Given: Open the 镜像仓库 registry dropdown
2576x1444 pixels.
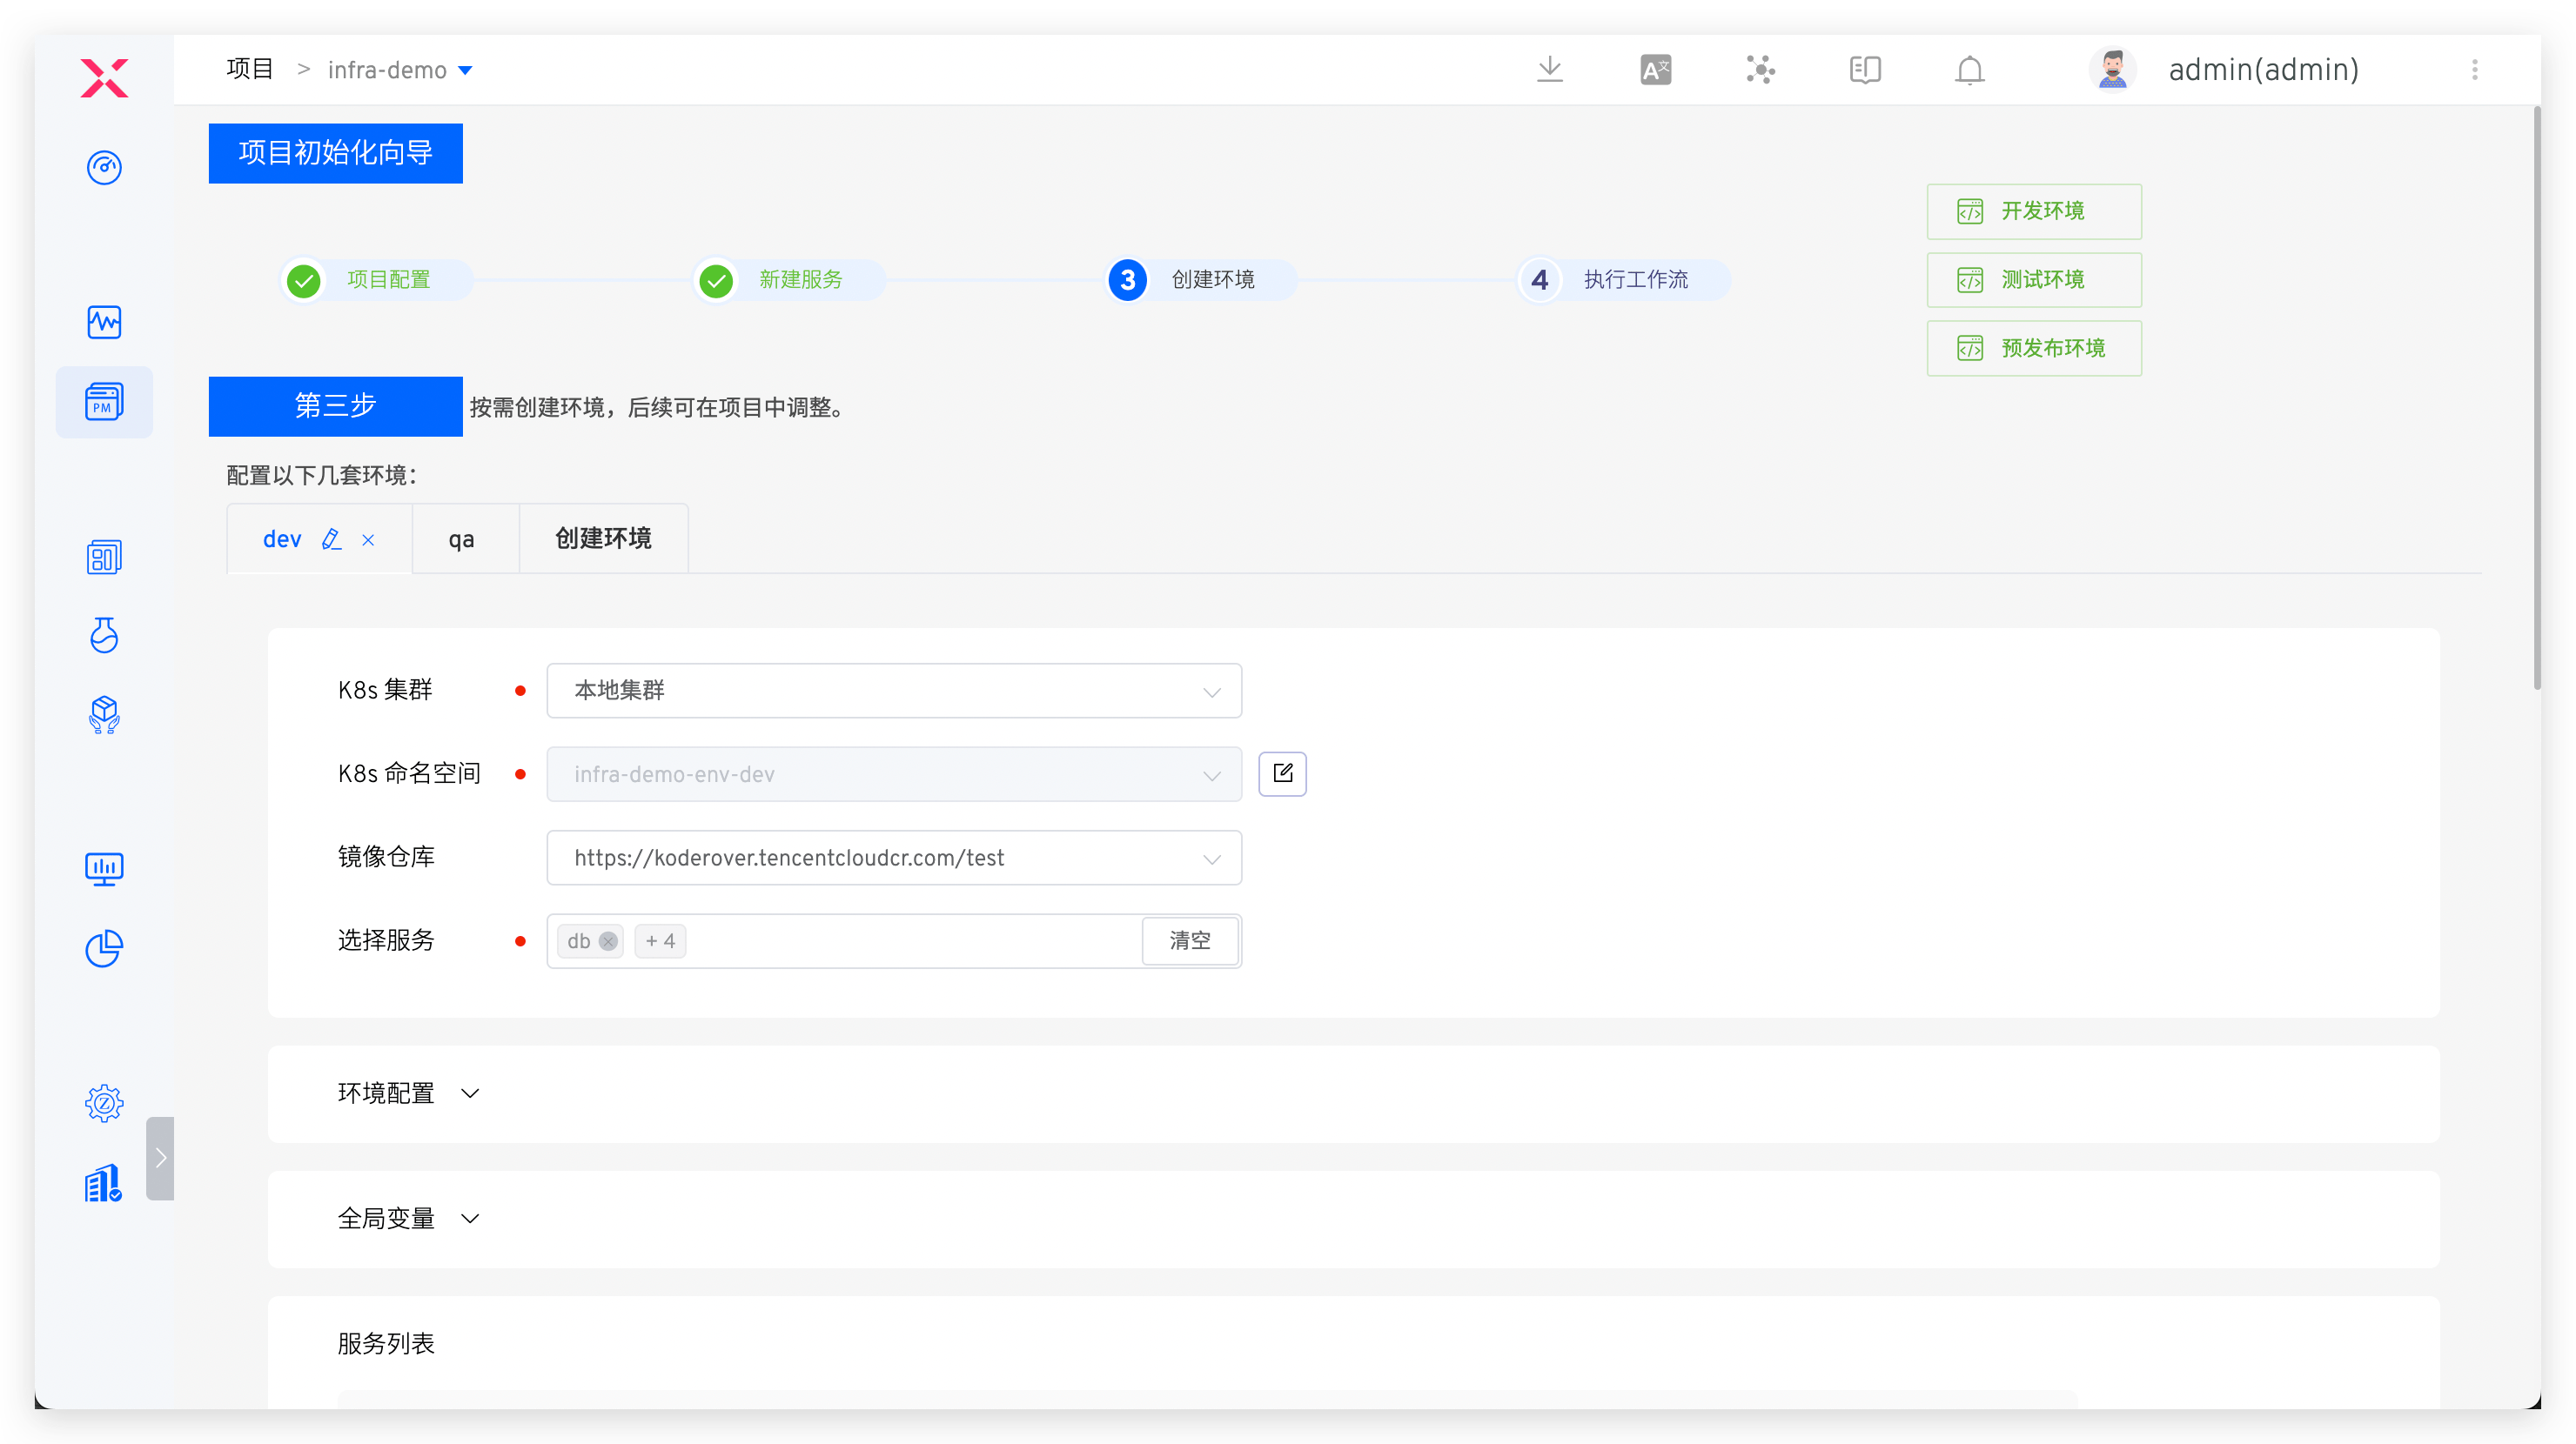Looking at the screenshot, I should 893,858.
